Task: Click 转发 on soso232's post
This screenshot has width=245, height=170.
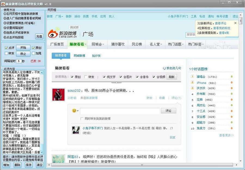Action: 149,98
